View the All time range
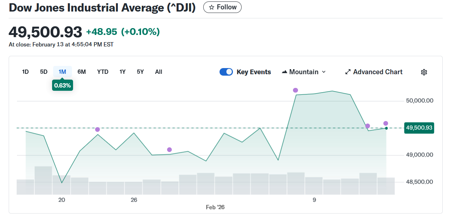 coord(158,72)
